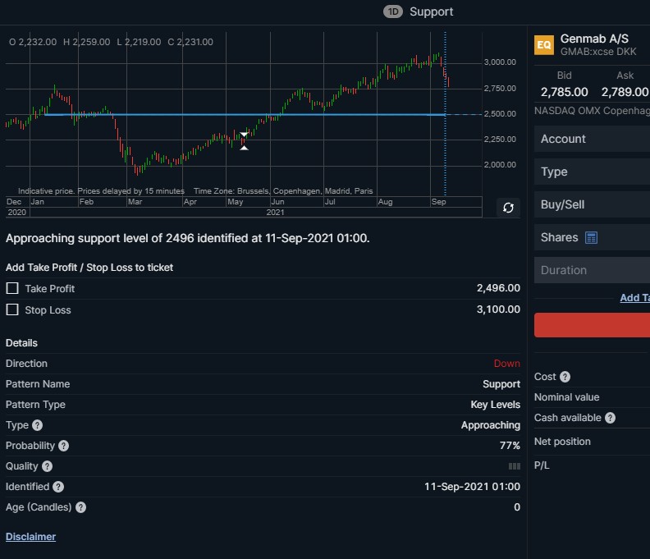Click the EQ instrument badge icon

point(544,45)
